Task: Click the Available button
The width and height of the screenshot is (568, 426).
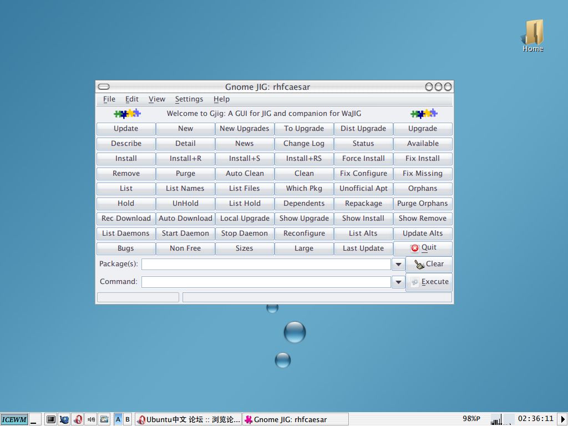Action: 423,144
